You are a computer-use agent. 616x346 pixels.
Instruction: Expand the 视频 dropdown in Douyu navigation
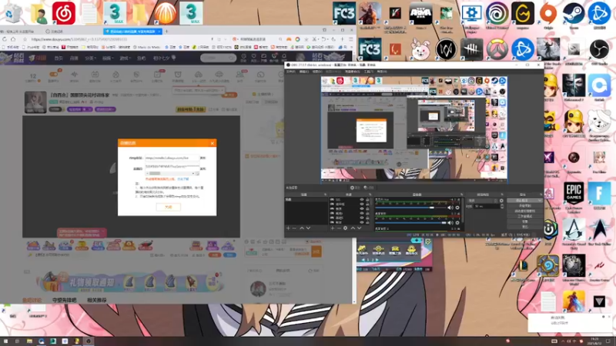[107, 58]
